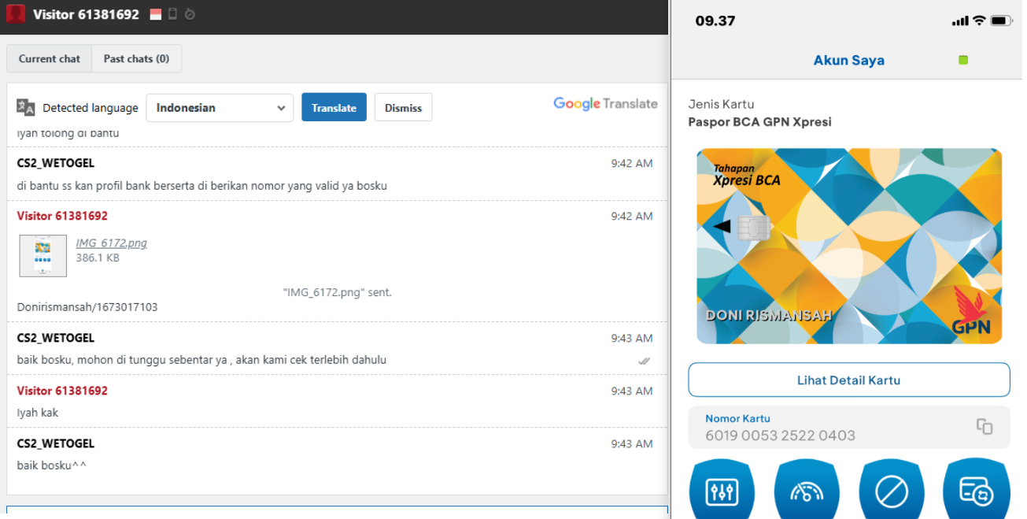The image size is (1027, 519).
Task: Open the card limit gauge icon
Action: pos(807,491)
